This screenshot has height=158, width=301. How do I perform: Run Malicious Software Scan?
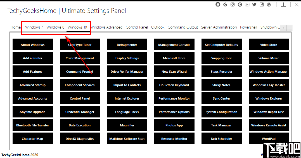tap(127, 139)
